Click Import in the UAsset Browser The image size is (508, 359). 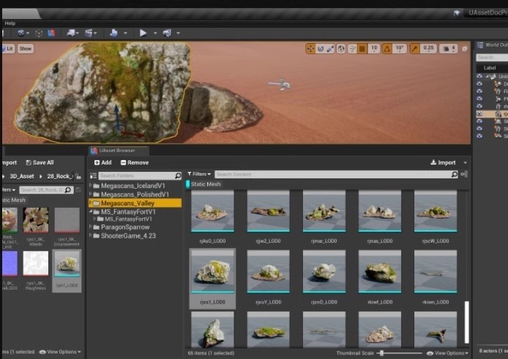tap(443, 162)
